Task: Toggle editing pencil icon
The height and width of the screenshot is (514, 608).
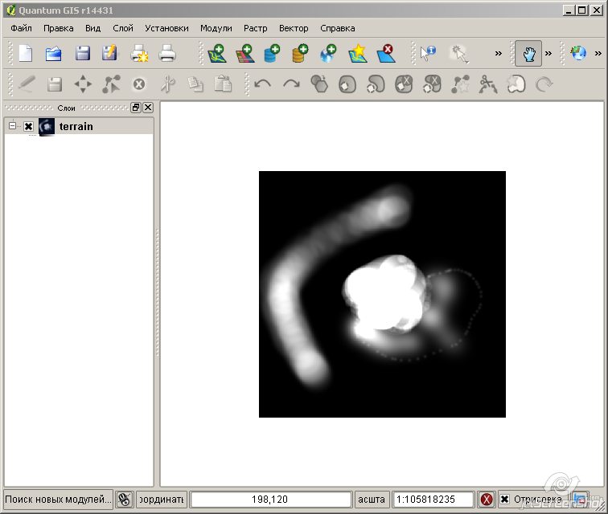Action: pyautogui.click(x=27, y=84)
